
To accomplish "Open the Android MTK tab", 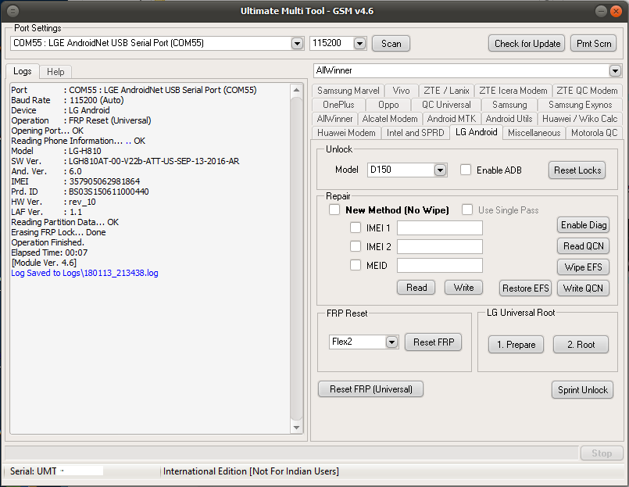I will [452, 119].
